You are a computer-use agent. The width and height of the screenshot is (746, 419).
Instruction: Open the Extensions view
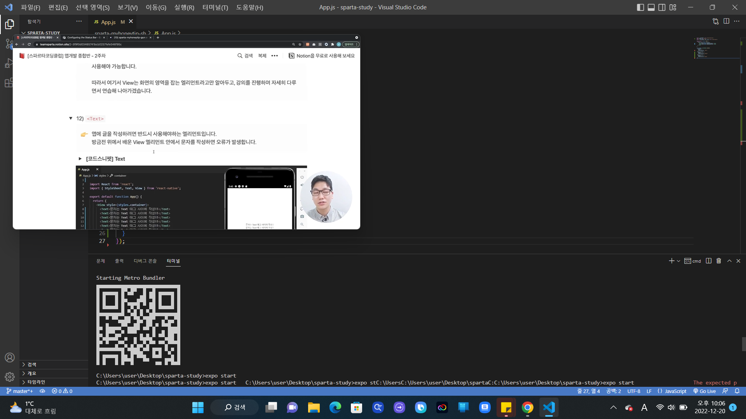click(9, 83)
